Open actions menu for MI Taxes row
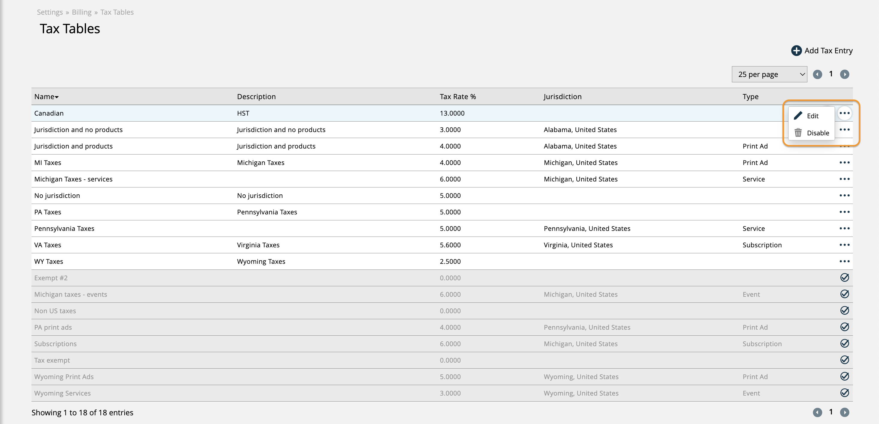The image size is (879, 424). tap(844, 163)
